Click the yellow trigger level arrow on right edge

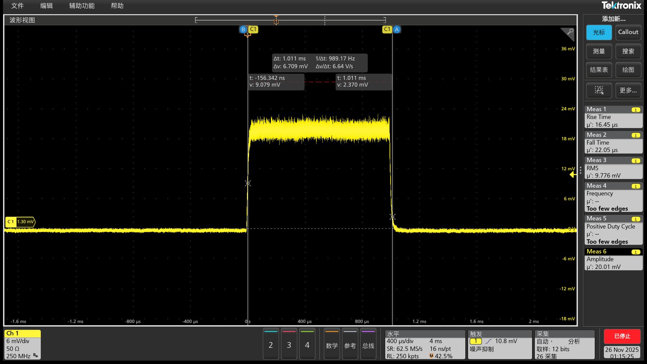click(x=573, y=175)
